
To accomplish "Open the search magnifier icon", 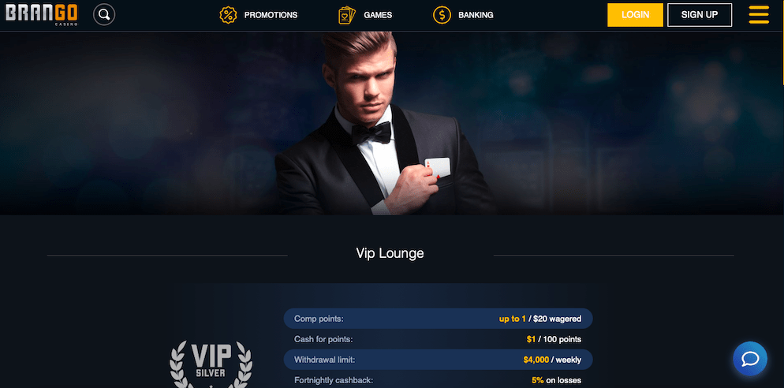I will [104, 14].
